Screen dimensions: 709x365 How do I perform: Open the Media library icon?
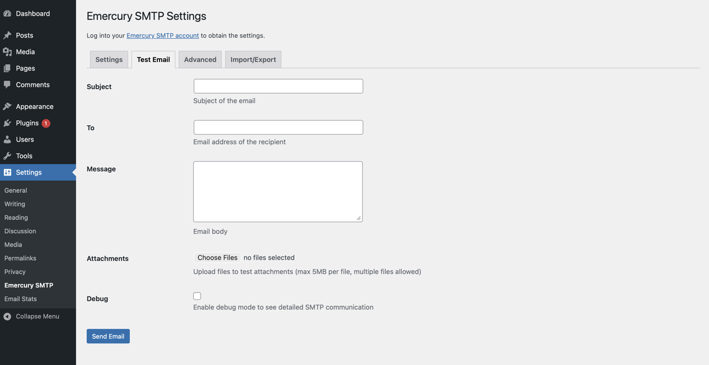[8, 52]
